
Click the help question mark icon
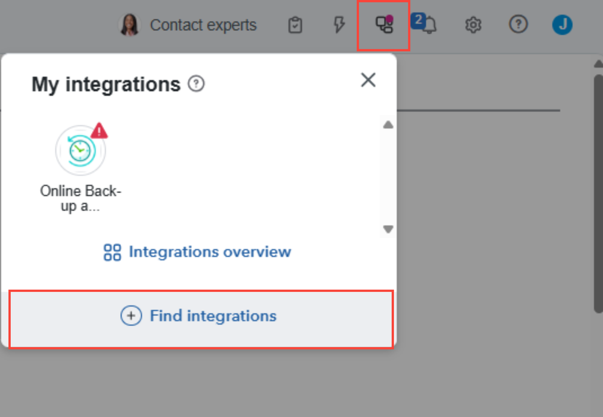click(x=518, y=25)
